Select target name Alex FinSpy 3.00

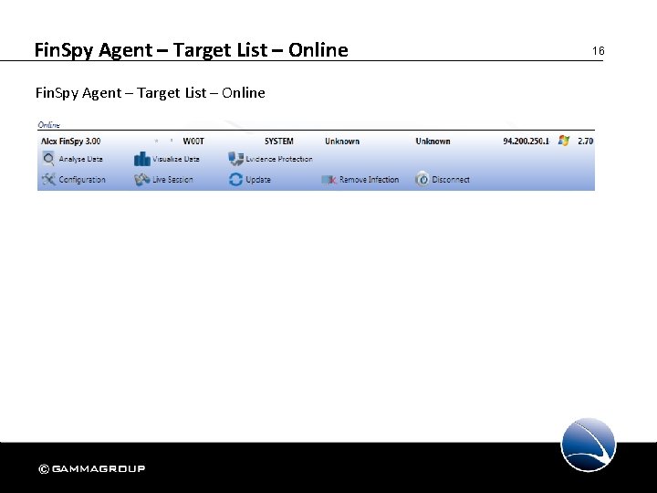[71, 142]
